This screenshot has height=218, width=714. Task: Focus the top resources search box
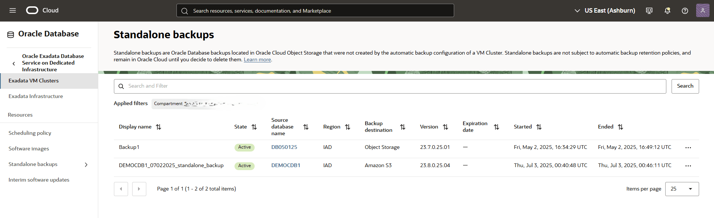[315, 10]
